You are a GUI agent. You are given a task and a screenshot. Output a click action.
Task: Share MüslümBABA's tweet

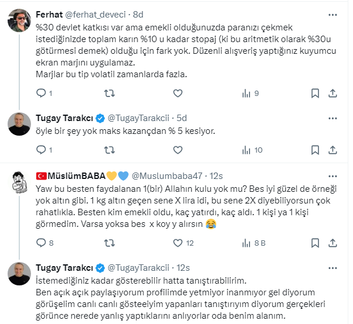333,243
